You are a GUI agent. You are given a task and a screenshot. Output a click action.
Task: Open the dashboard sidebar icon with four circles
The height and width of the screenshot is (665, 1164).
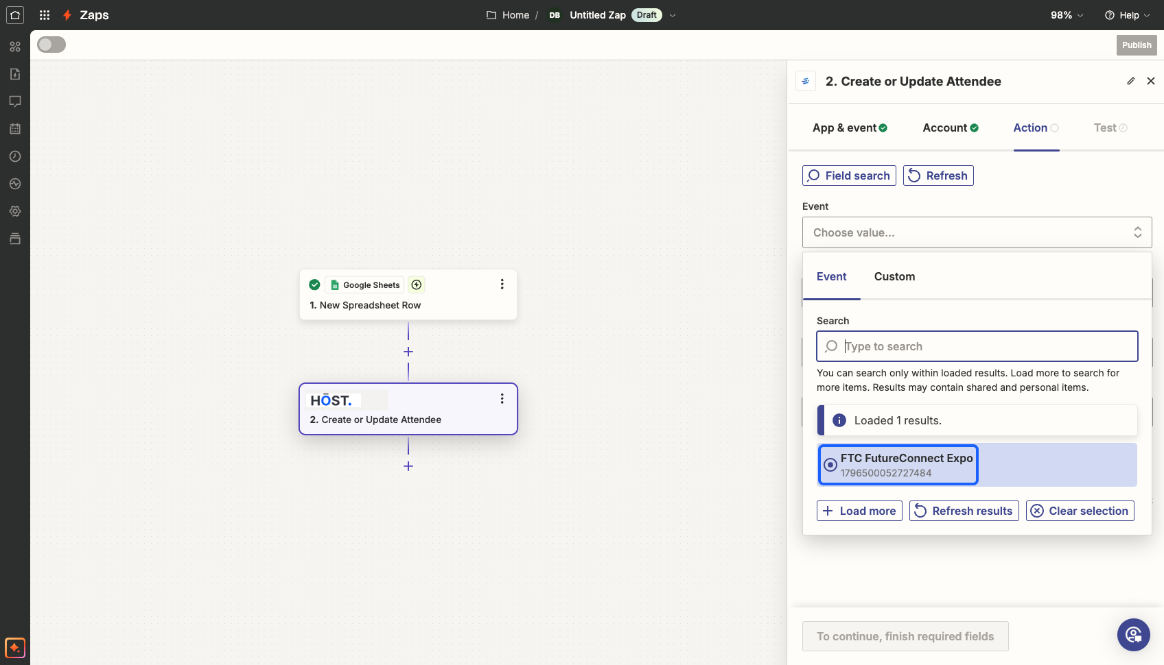point(15,47)
